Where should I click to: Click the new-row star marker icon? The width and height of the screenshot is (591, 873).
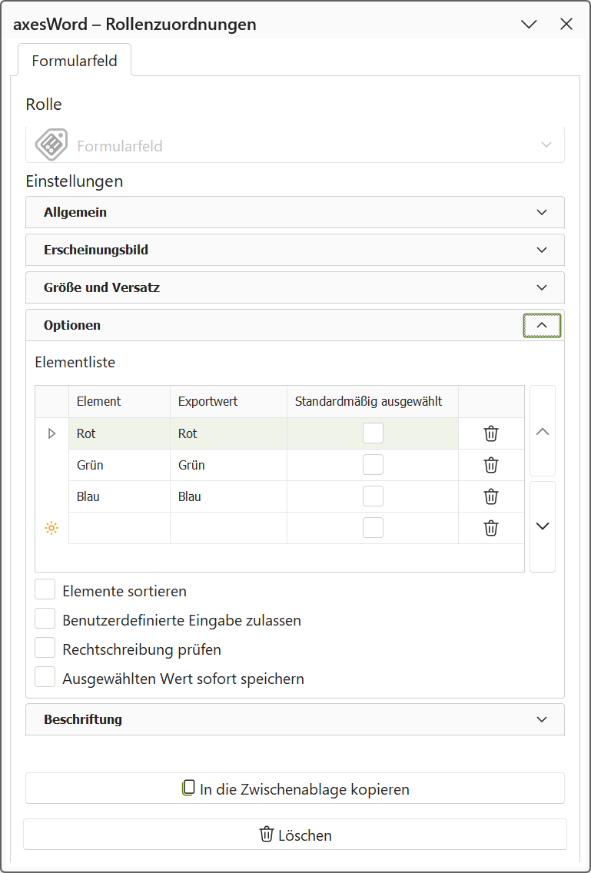51,528
